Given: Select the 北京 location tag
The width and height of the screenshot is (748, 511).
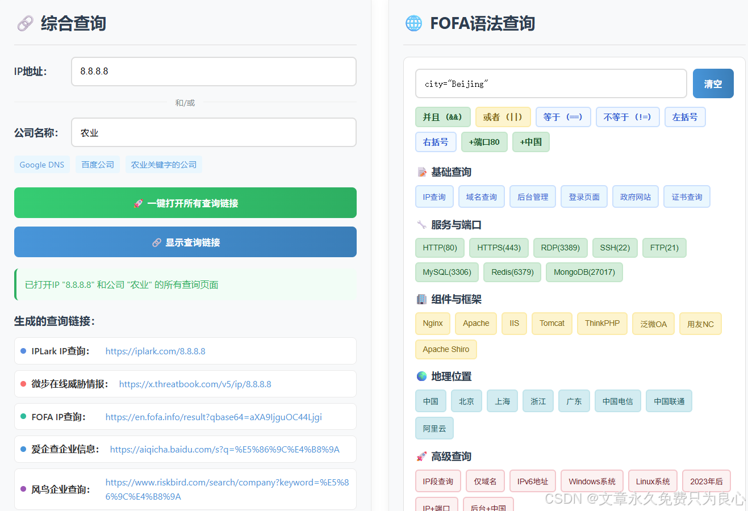Looking at the screenshot, I should [x=467, y=401].
